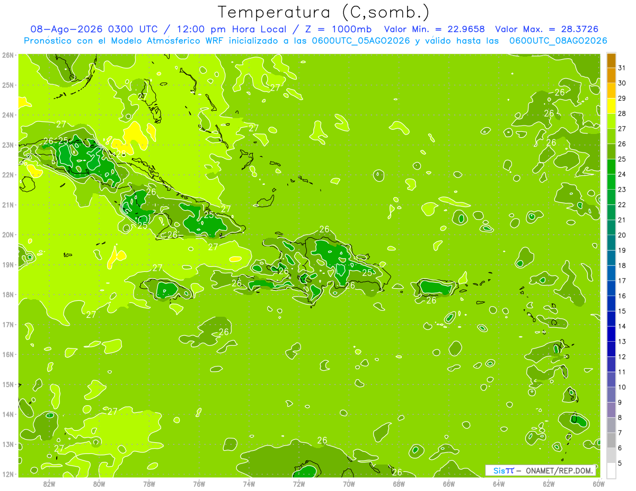Click the 78W longitude axis label

[149, 484]
